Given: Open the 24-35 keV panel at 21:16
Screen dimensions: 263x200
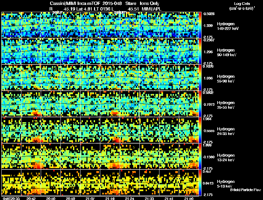Looking at the screenshot, I should 110,130.
